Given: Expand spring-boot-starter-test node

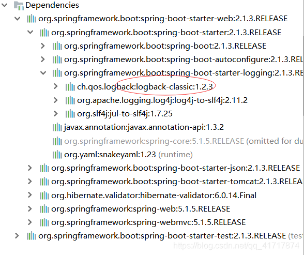Looking at the screenshot, I should (x=17, y=236).
